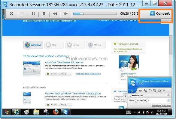176x119 pixels.
Task: Close the TeamViewer session panel
Action: (x=132, y=91)
